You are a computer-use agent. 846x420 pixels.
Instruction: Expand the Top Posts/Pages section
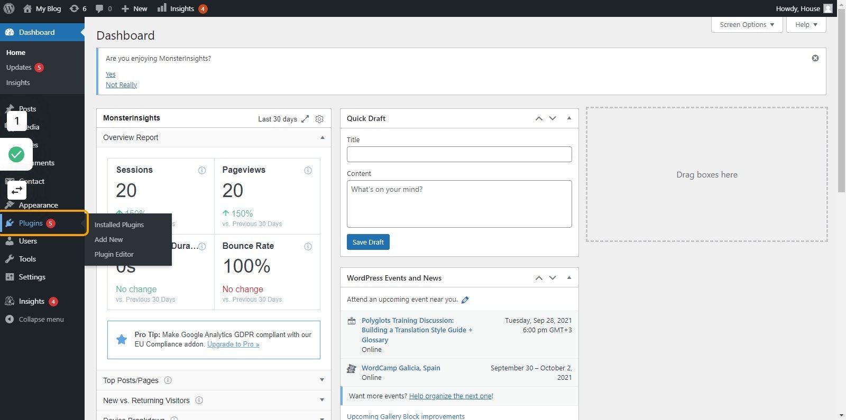coord(322,380)
